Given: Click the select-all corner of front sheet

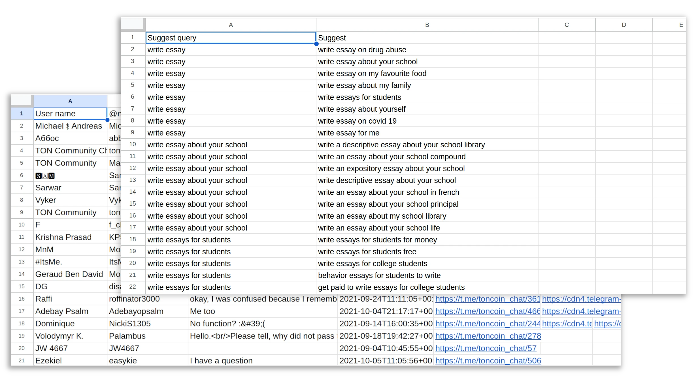Looking at the screenshot, I should (133, 24).
